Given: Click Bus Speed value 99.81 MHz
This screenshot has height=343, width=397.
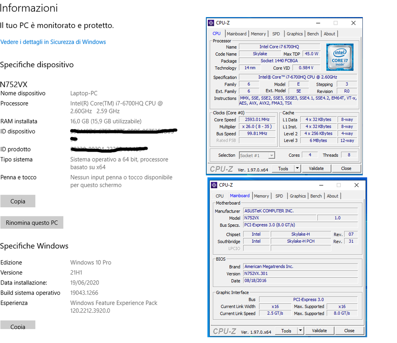Looking at the screenshot, I should pyautogui.click(x=257, y=133).
